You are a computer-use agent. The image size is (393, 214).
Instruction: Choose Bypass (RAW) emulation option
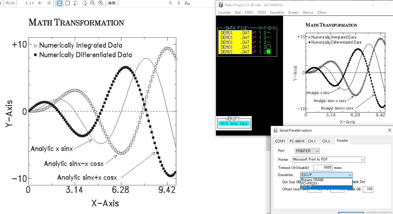click(x=312, y=180)
